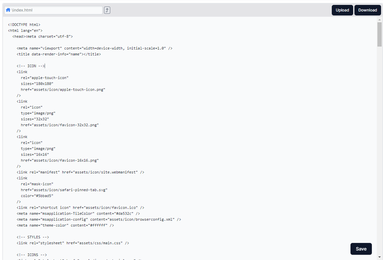Click the <html lang="en"> line

pos(25,30)
